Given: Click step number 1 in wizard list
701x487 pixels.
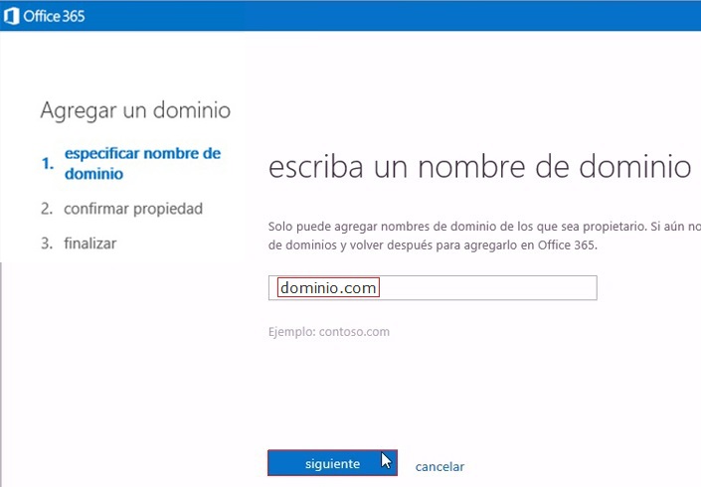Looking at the screenshot, I should pos(47,165).
